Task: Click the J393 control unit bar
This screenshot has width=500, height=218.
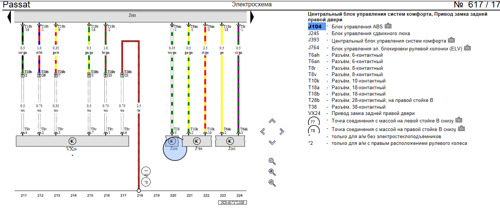Action: 131,16
